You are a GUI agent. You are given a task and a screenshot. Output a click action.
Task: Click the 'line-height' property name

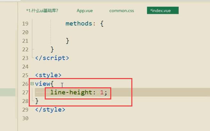(x=71, y=92)
